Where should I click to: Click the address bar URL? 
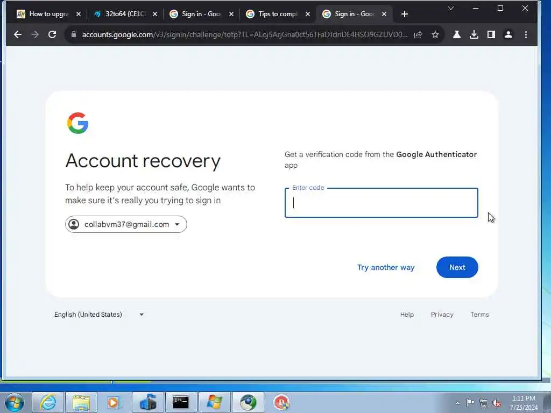pyautogui.click(x=245, y=34)
